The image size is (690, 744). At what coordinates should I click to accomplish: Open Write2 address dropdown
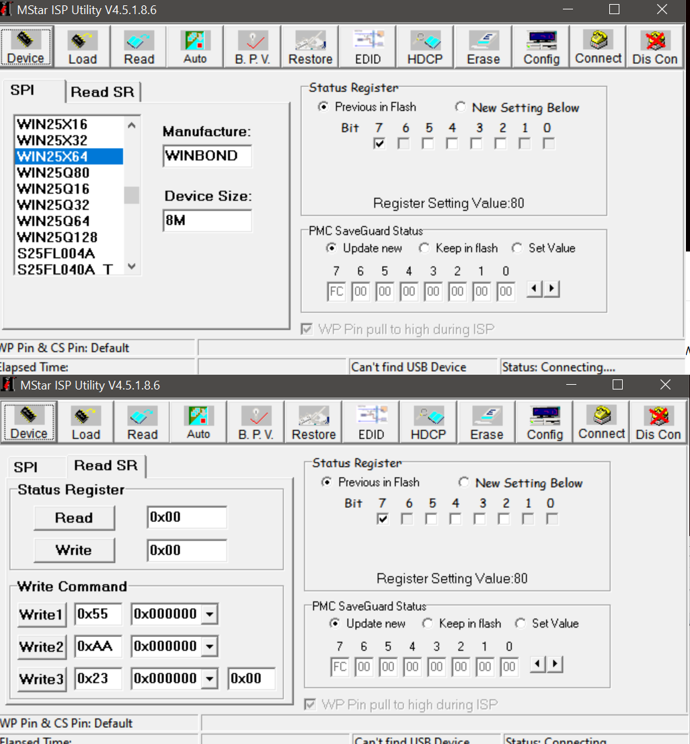coord(209,646)
